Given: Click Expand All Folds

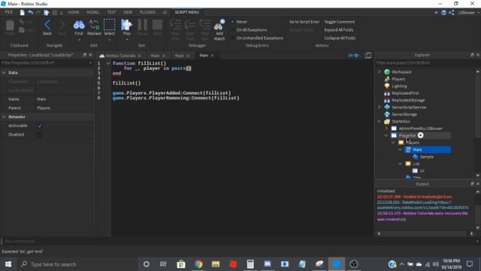Looking at the screenshot, I should (x=339, y=30).
